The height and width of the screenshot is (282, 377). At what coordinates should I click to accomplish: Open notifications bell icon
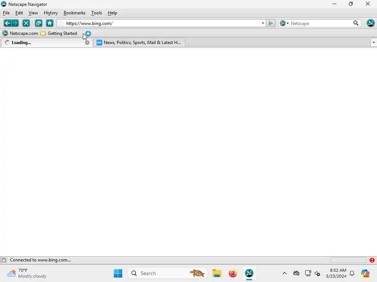click(x=352, y=273)
